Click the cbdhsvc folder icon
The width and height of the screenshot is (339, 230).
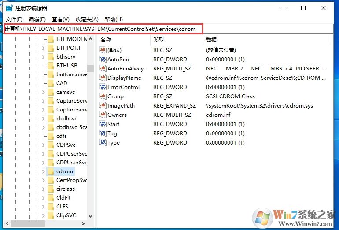point(51,119)
